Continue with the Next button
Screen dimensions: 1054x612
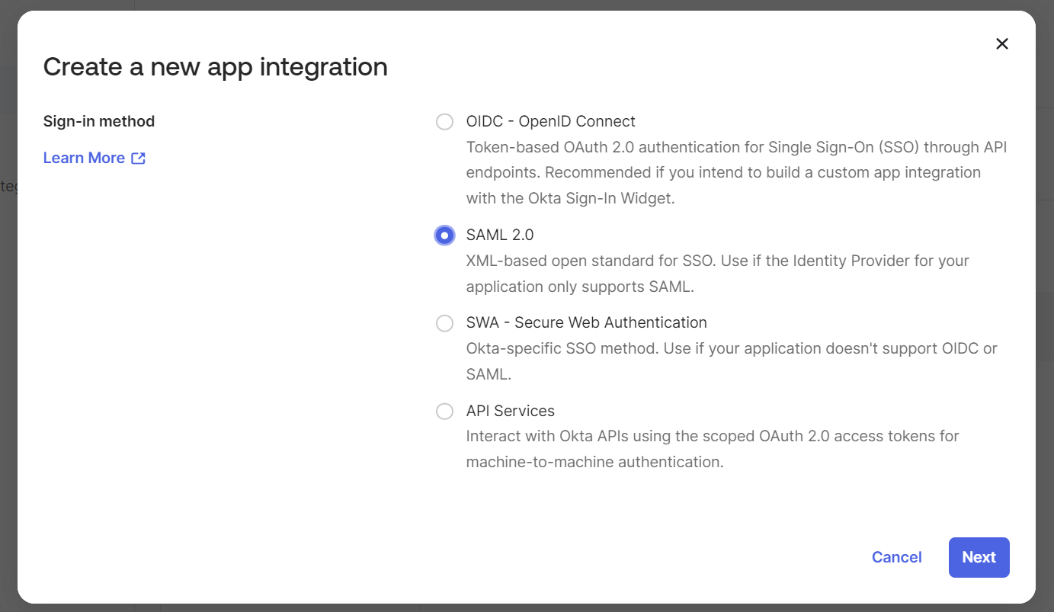point(979,557)
